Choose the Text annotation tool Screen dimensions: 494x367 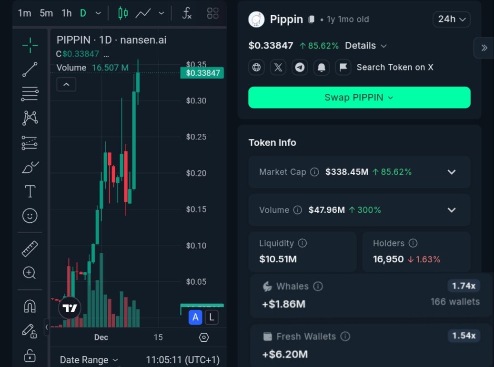tap(30, 191)
